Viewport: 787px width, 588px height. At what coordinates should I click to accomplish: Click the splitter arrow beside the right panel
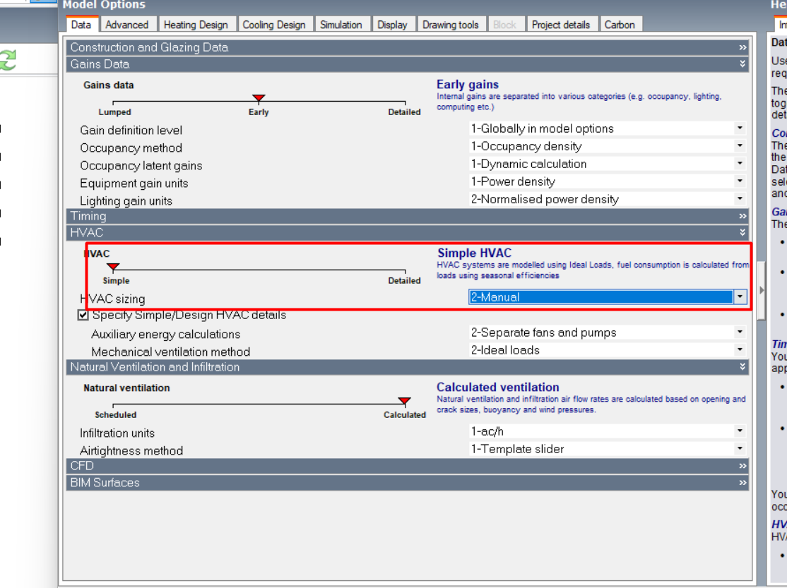[x=762, y=290]
